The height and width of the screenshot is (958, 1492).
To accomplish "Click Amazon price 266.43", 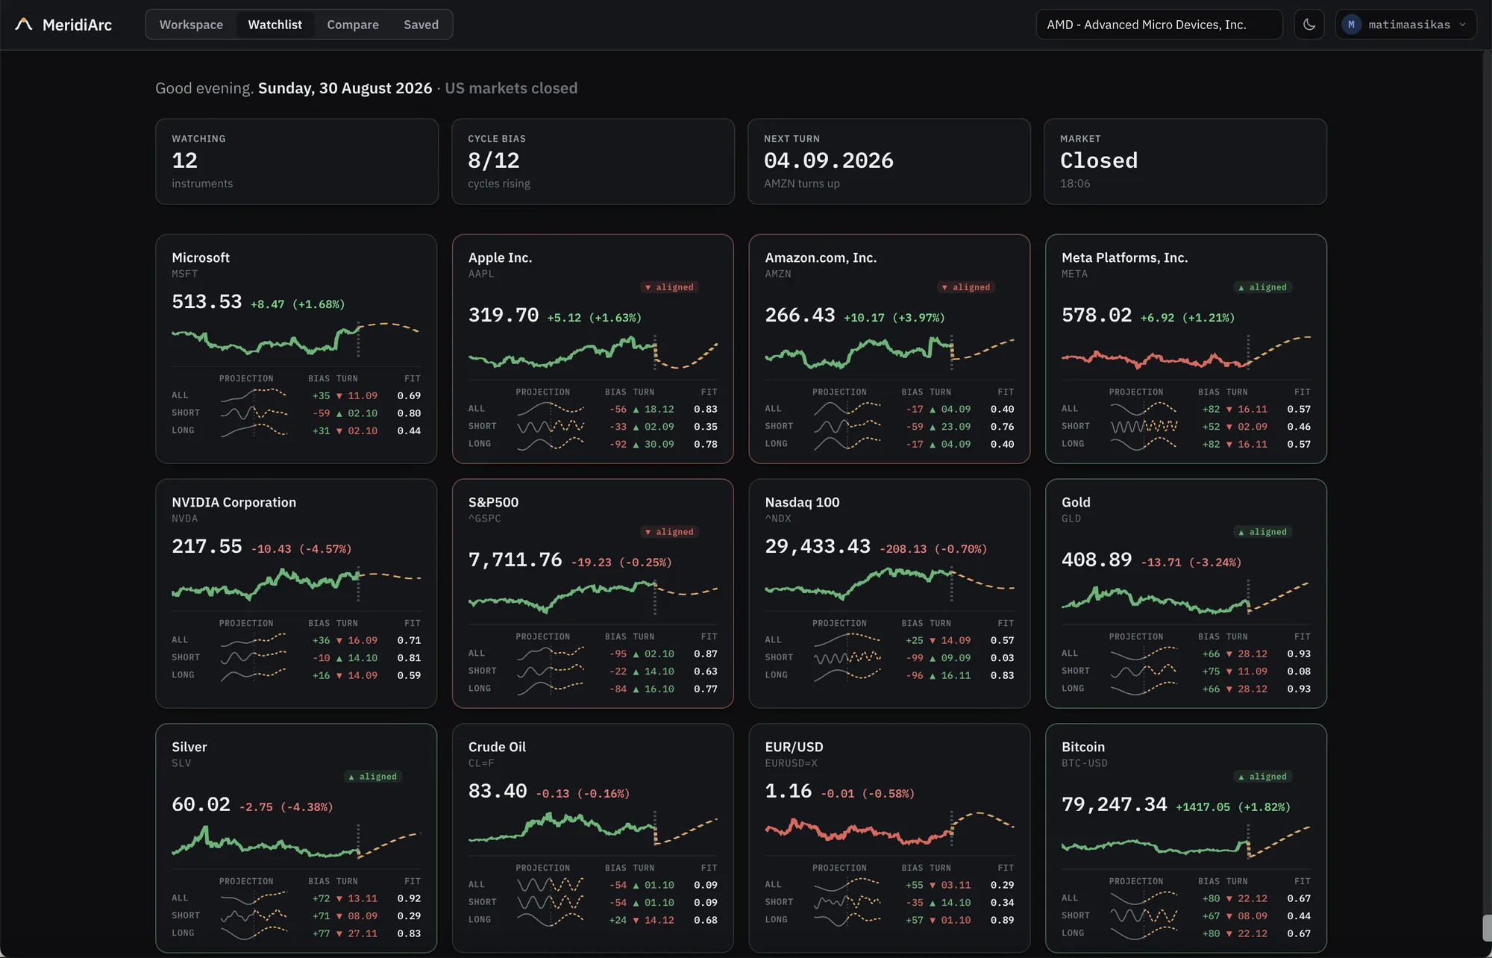I will click(x=800, y=316).
